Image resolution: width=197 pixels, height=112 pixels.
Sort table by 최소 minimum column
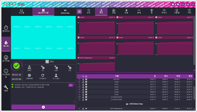click(166, 76)
